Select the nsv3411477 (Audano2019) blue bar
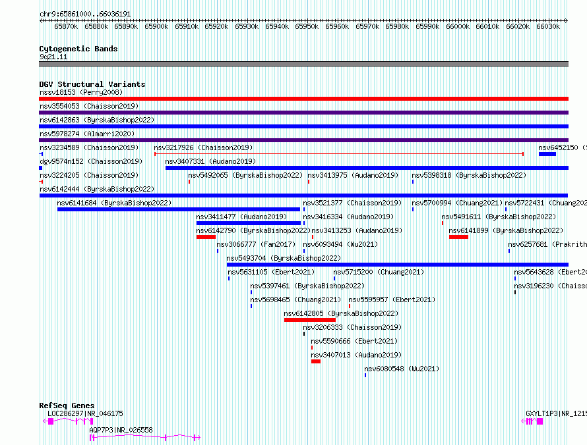This screenshot has height=445, width=587. click(249, 223)
